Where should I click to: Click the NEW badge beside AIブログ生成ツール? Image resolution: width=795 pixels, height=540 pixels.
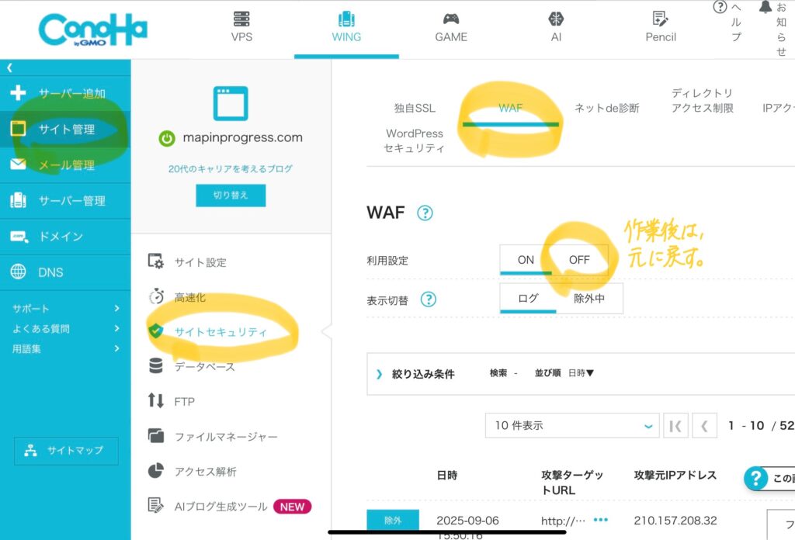[292, 507]
